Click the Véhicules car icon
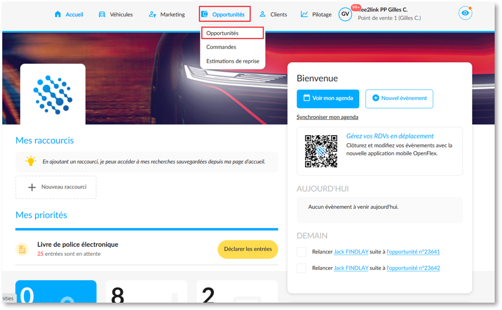Image resolution: width=502 pixels, height=310 pixels. coord(102,14)
